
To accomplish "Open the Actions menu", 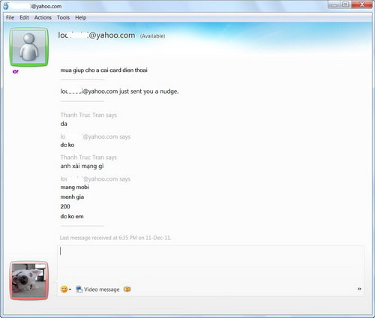I will (x=43, y=17).
